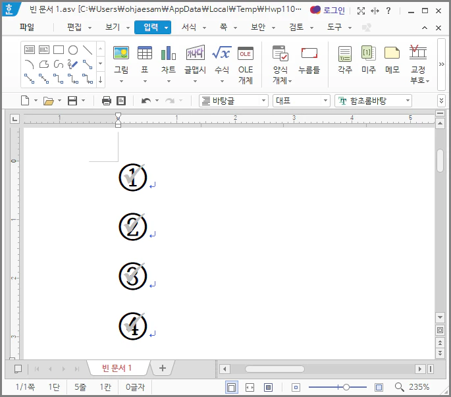Open the 편집 menu
This screenshot has width=451, height=397.
(x=74, y=28)
